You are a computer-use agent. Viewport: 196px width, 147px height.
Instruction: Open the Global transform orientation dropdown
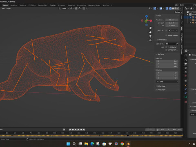click(x=64, y=9)
